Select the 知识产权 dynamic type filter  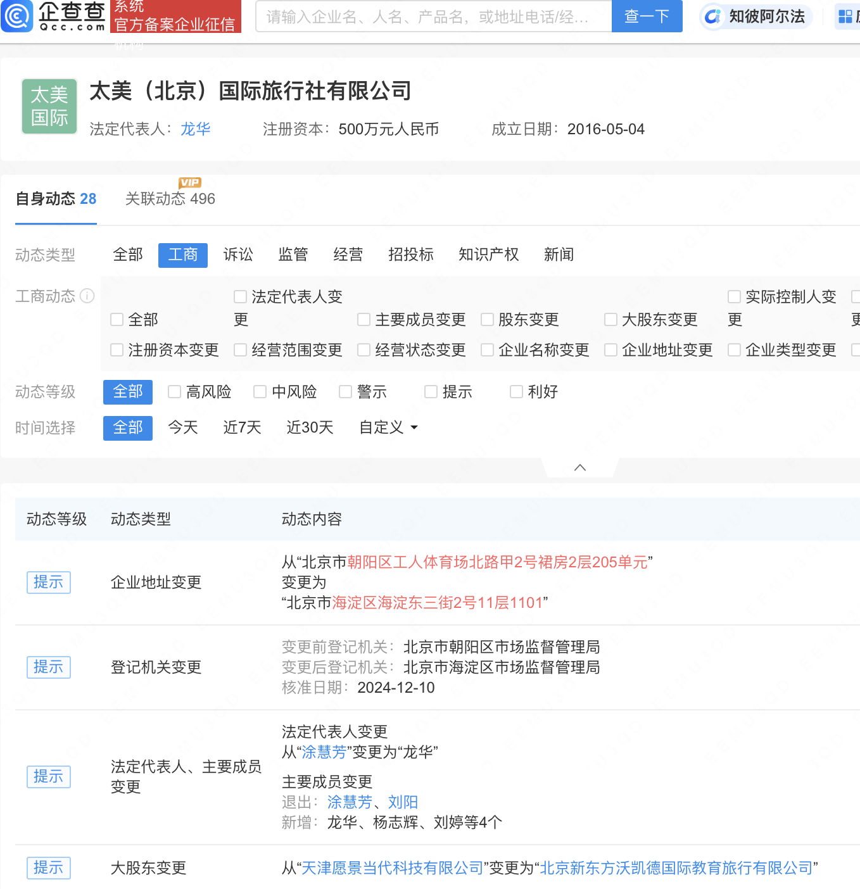pos(489,255)
